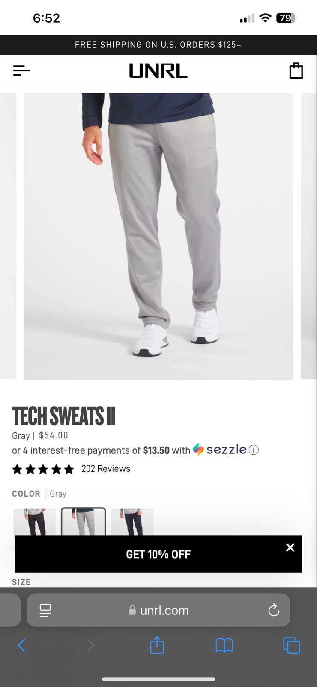Tap the main gray sweatpants product image
The width and height of the screenshot is (317, 687).
[x=158, y=237]
